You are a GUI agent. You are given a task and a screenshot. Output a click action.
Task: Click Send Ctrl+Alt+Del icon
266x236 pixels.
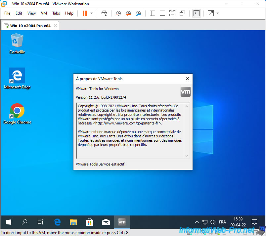coord(104,13)
